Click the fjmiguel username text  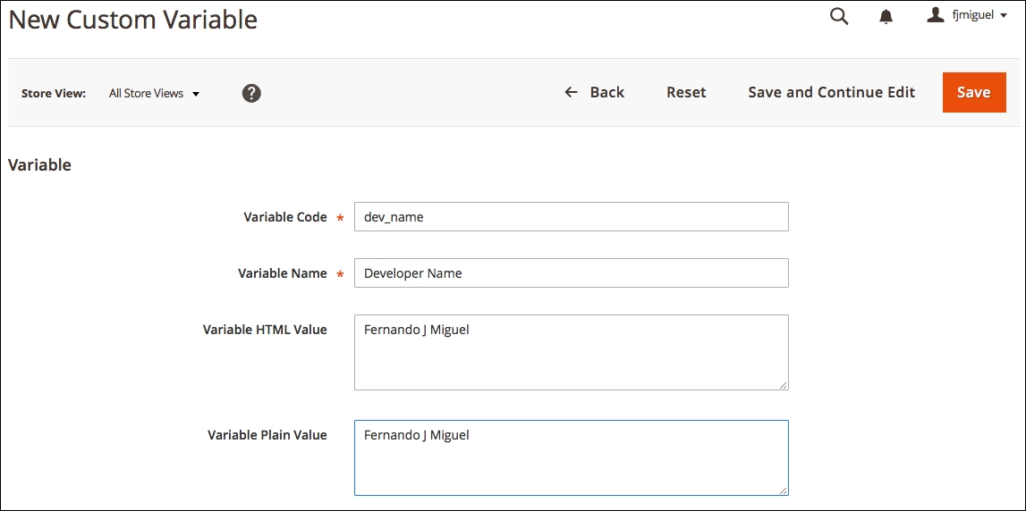(973, 16)
